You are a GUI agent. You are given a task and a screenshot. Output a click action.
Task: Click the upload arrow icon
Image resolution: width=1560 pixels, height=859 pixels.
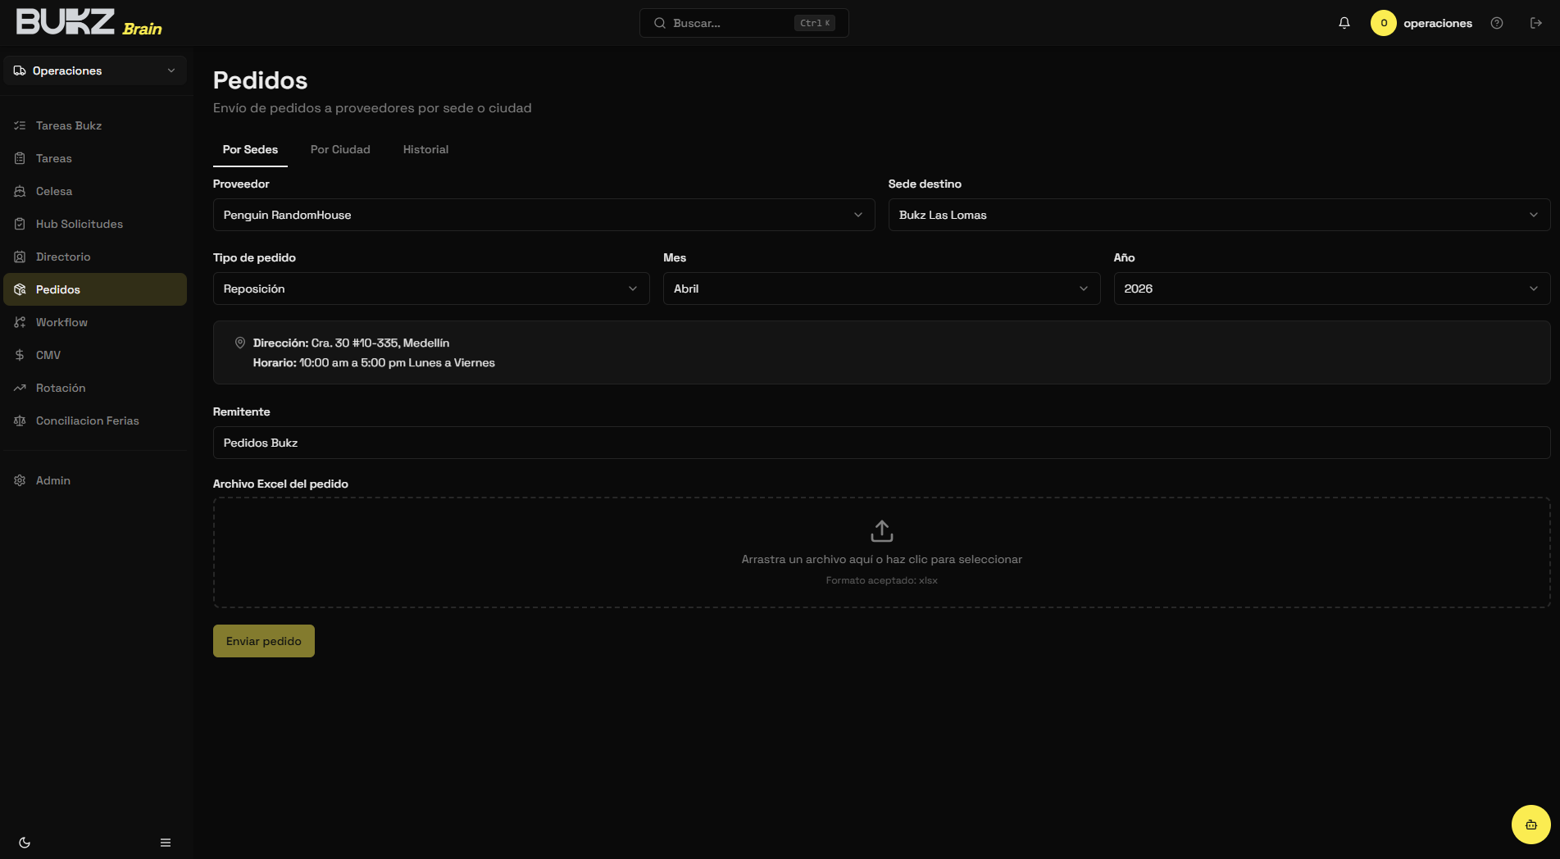pos(882,531)
